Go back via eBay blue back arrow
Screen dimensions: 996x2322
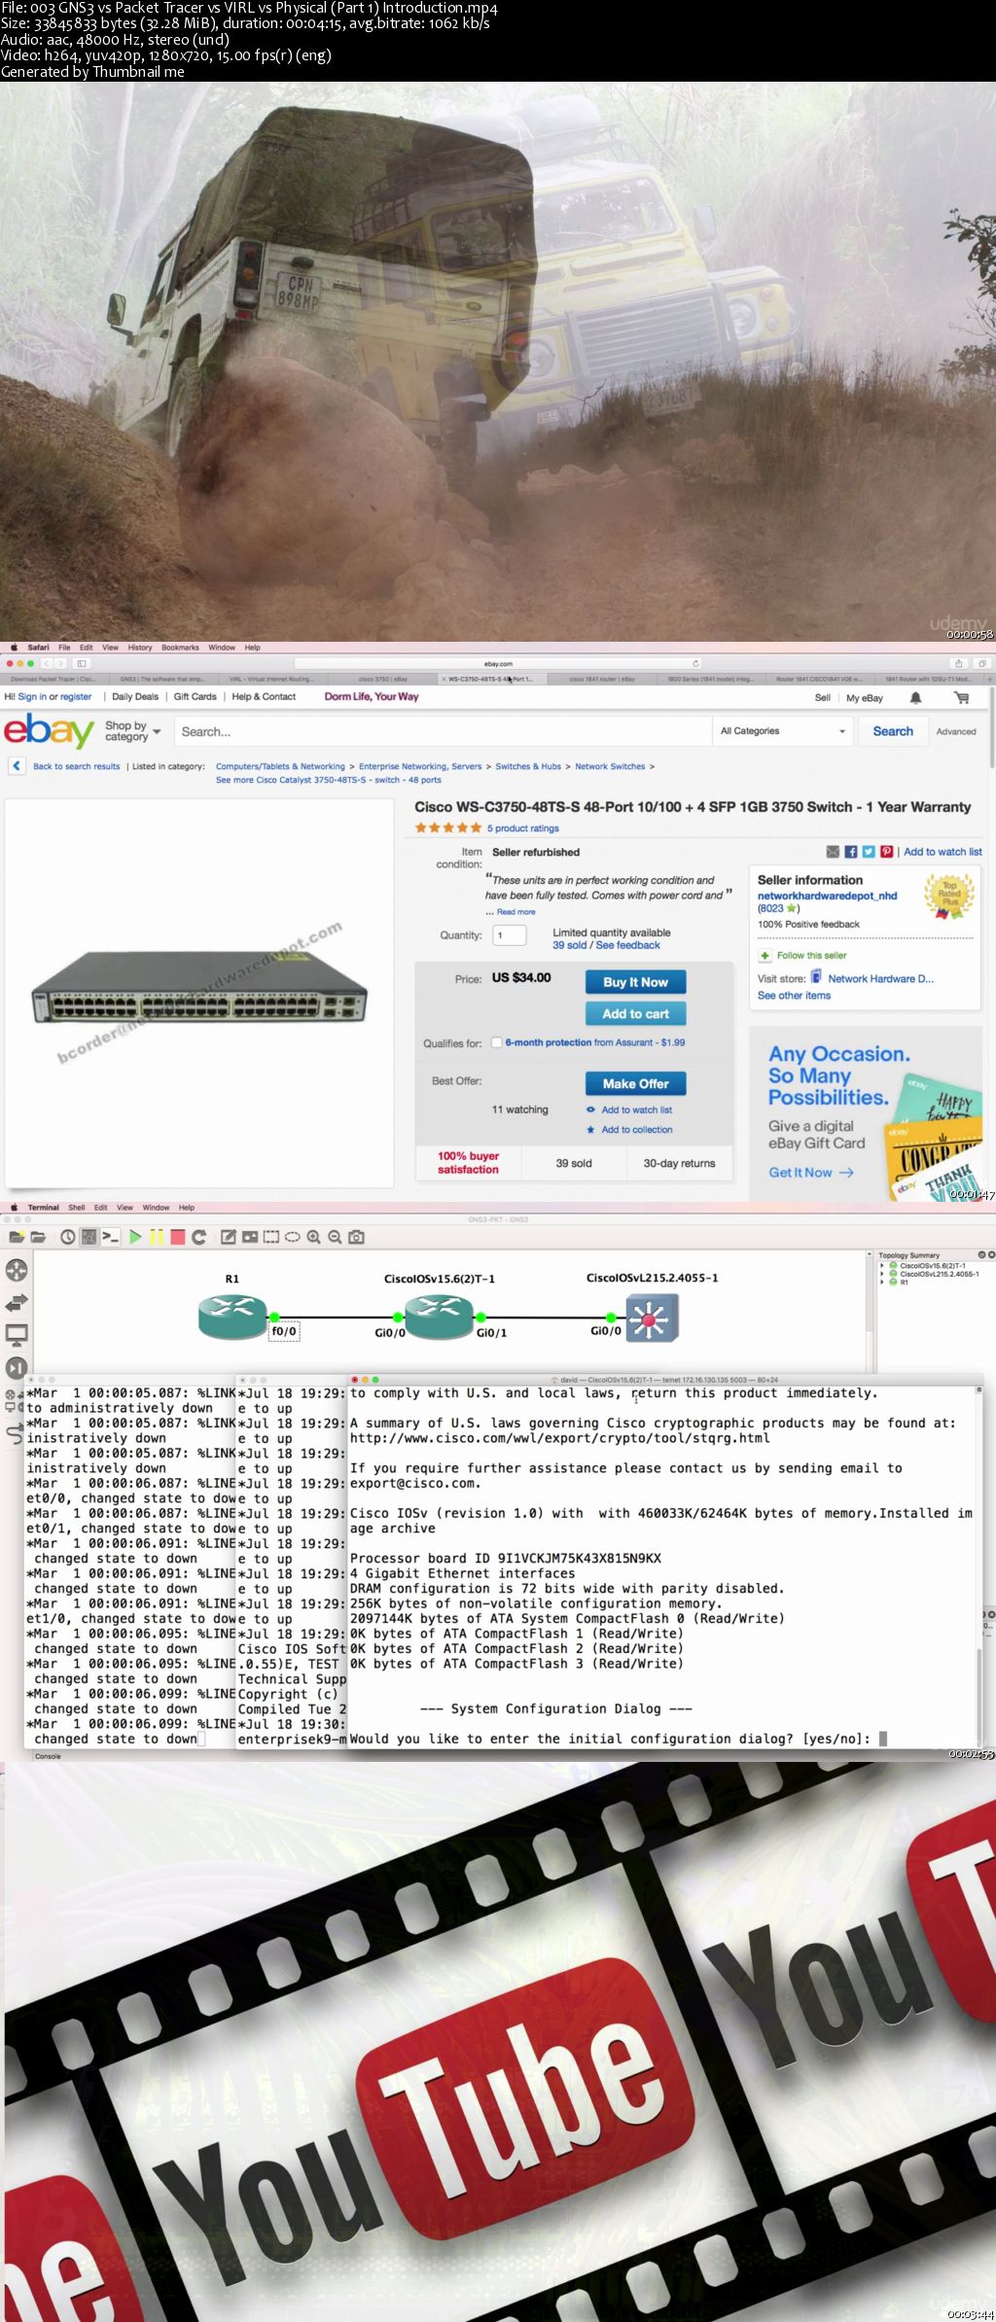(17, 766)
